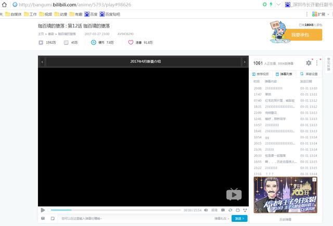Click the danmaku count icon

[66, 43]
